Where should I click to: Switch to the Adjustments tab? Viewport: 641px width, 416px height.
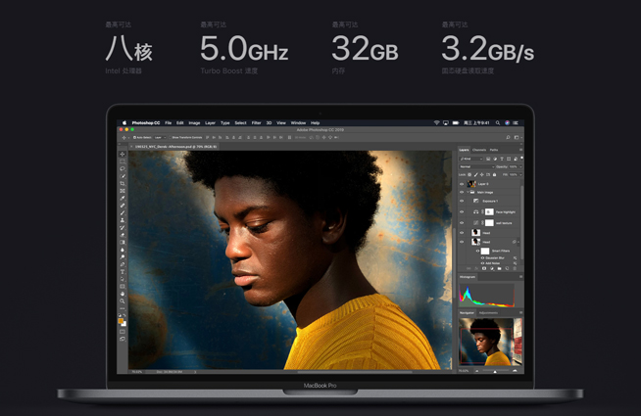coord(487,313)
